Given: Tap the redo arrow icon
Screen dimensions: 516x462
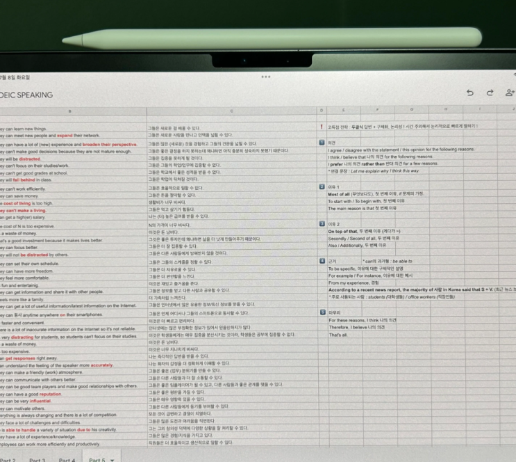Looking at the screenshot, I should tap(490, 93).
